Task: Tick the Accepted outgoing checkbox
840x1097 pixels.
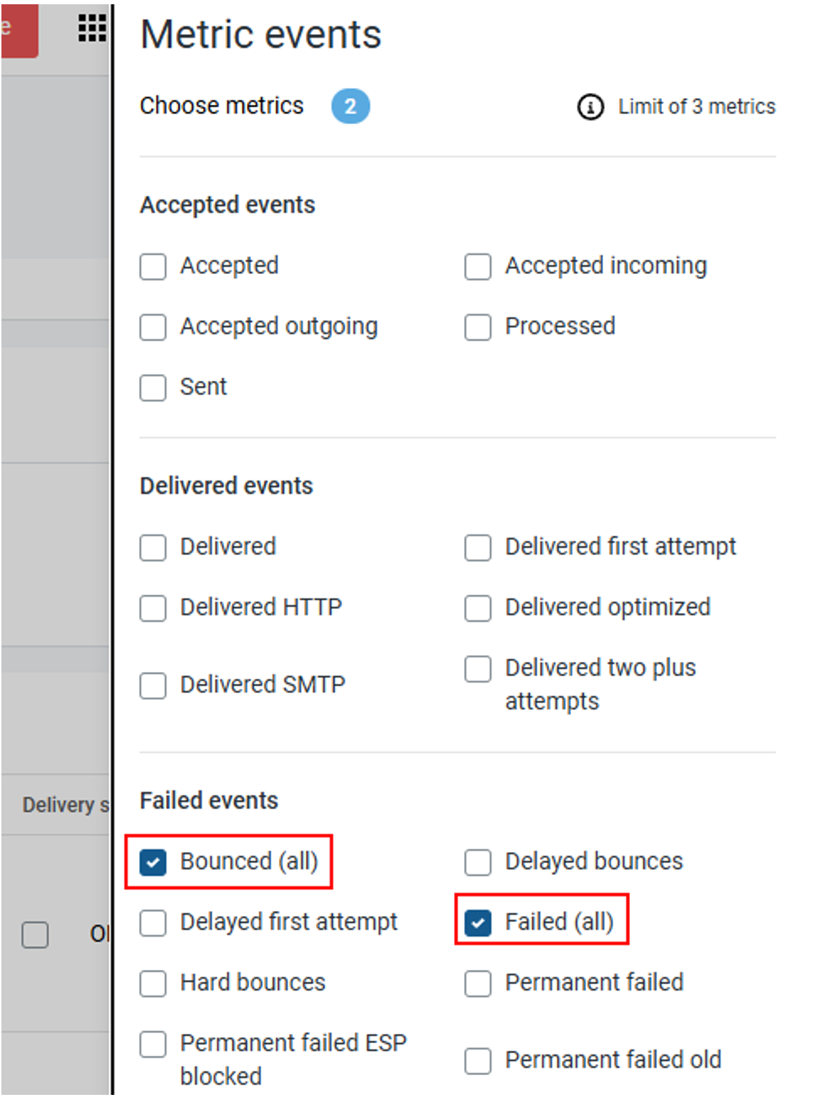Action: click(153, 327)
